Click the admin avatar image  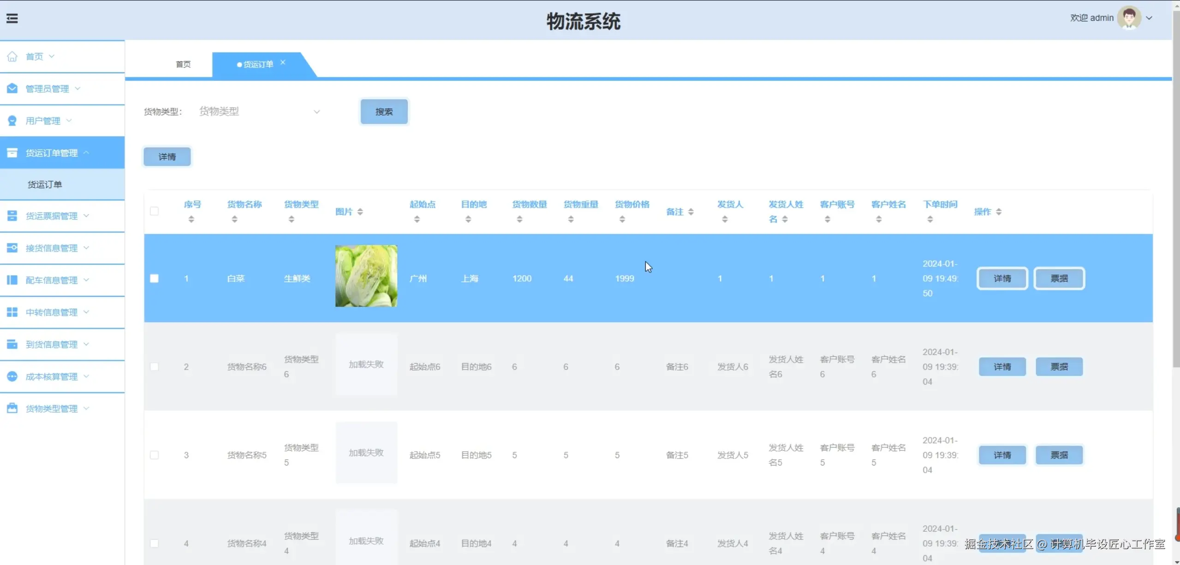click(x=1129, y=18)
